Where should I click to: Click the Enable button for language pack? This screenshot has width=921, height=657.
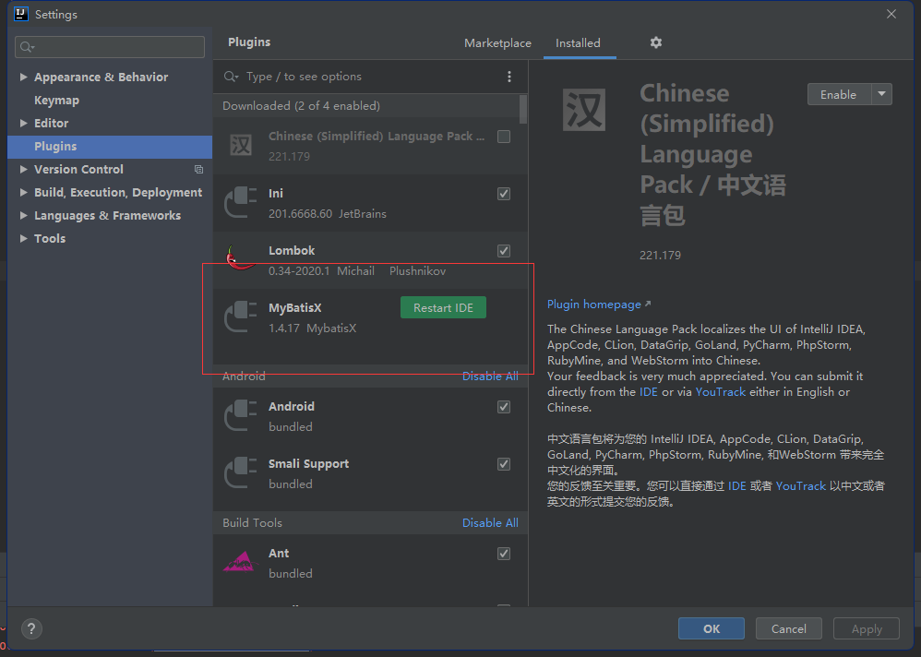click(839, 94)
